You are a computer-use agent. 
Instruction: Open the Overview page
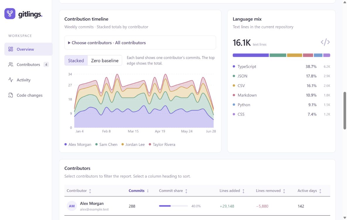pyautogui.click(x=28, y=49)
